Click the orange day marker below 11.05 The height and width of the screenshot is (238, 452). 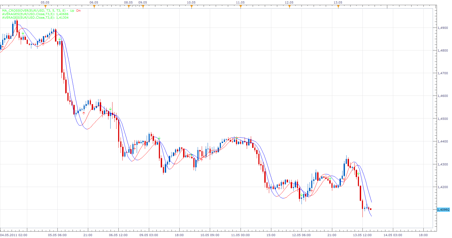[x=241, y=7]
